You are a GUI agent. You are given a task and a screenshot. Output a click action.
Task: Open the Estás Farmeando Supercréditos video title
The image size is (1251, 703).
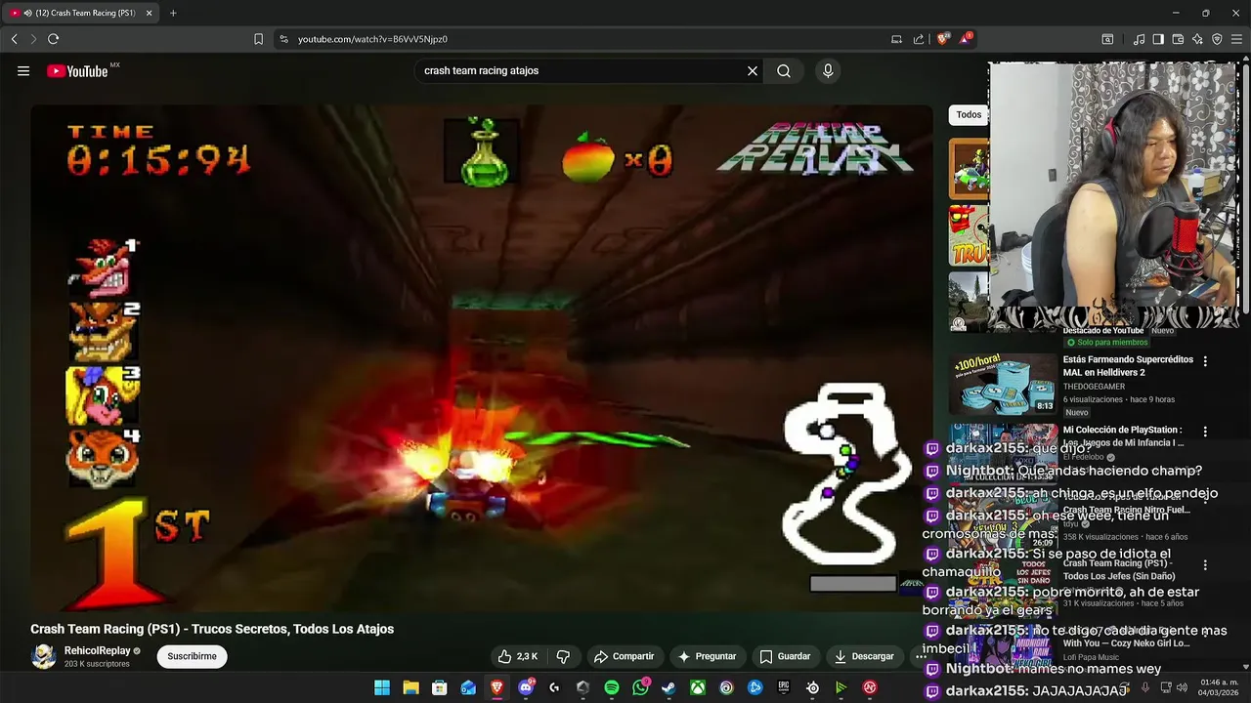1128,366
